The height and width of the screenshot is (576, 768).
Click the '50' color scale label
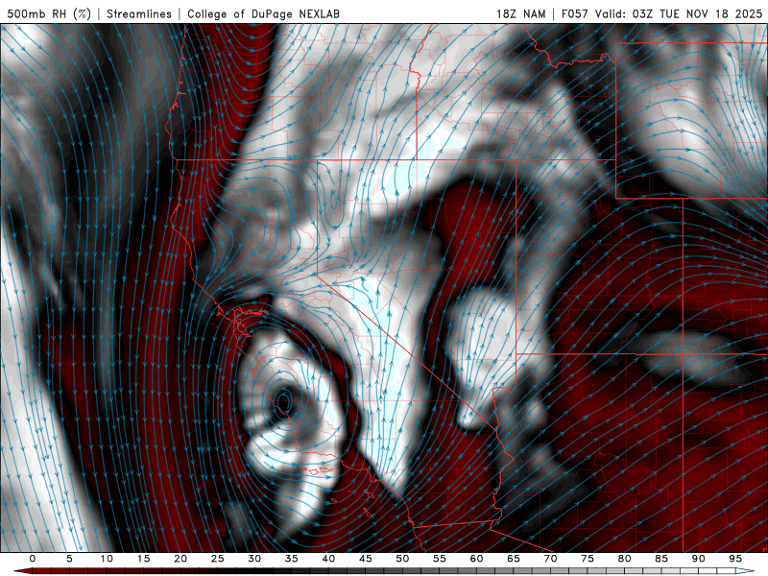tap(402, 559)
